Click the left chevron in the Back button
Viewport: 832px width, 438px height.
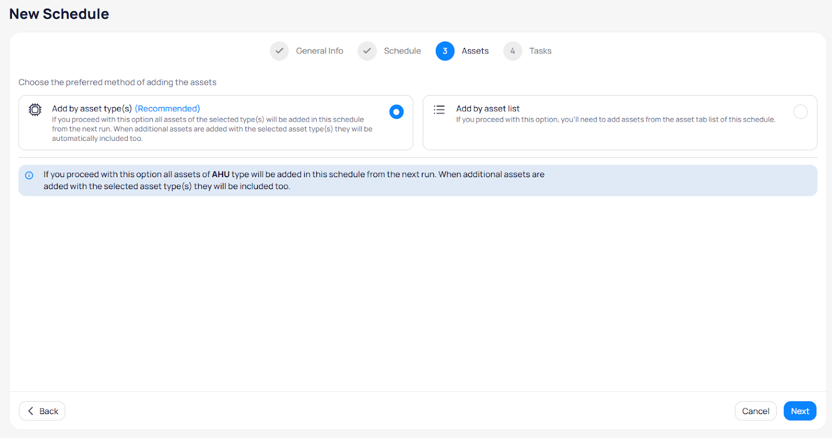[x=31, y=411]
